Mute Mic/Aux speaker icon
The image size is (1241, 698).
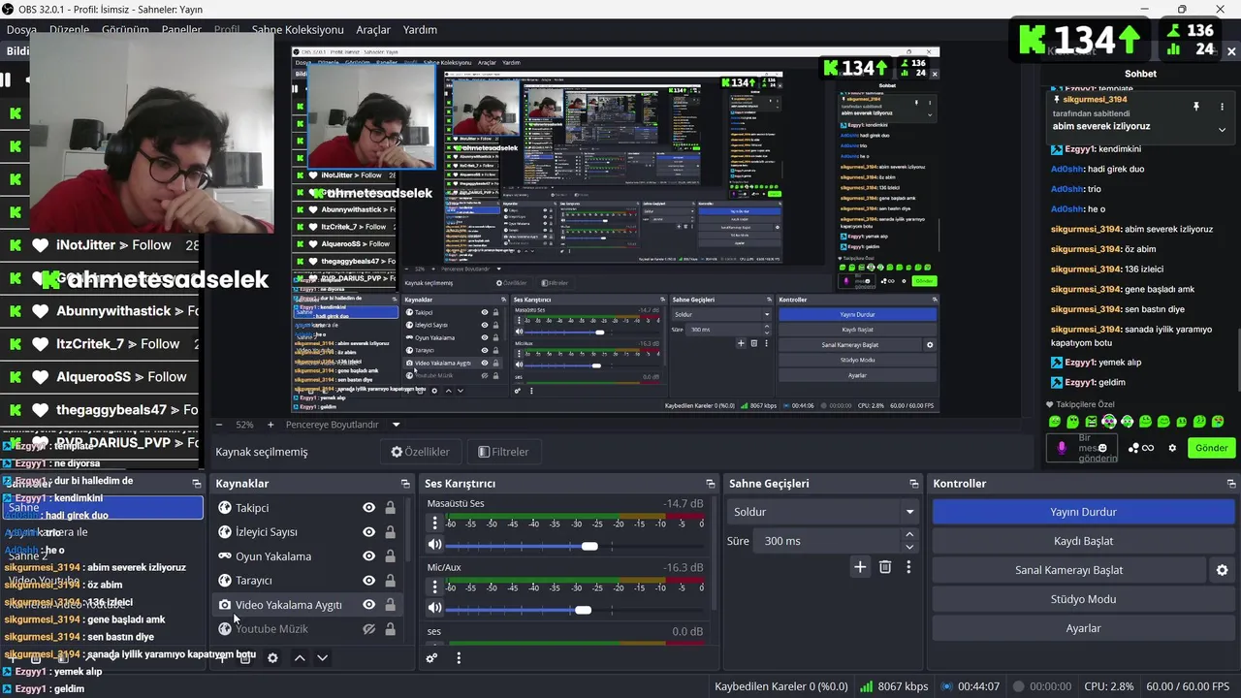click(x=434, y=609)
